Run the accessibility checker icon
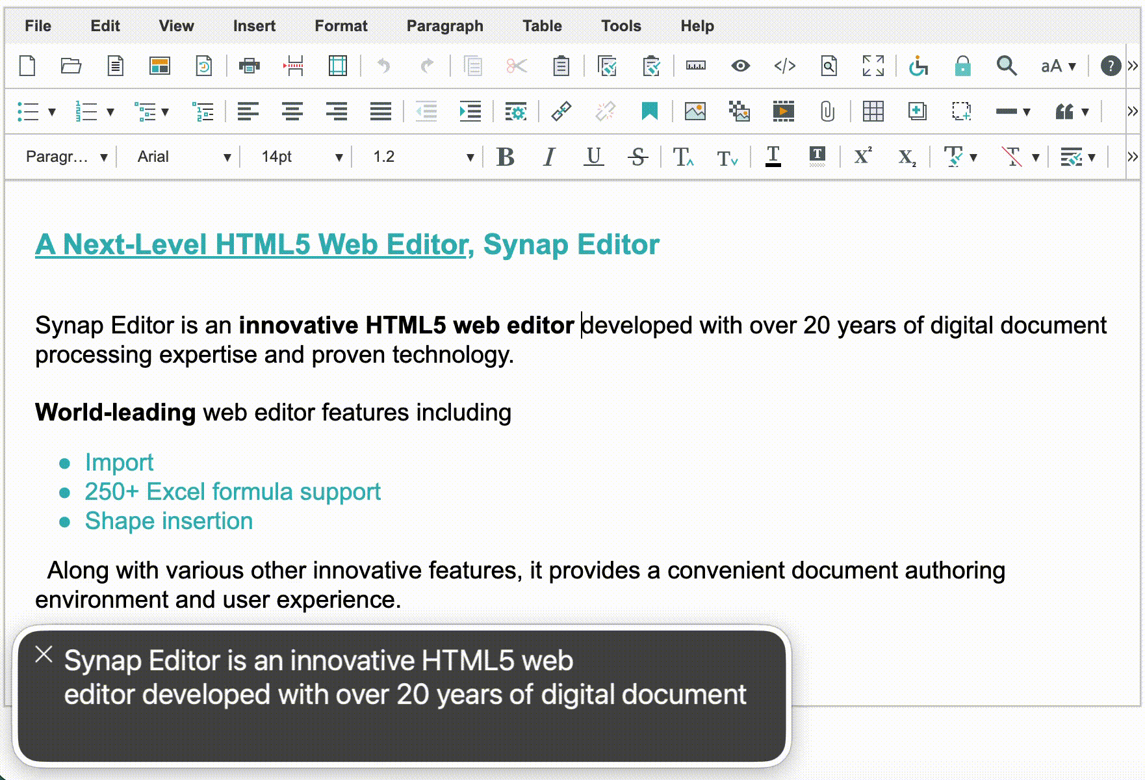1145x780 pixels. click(918, 66)
